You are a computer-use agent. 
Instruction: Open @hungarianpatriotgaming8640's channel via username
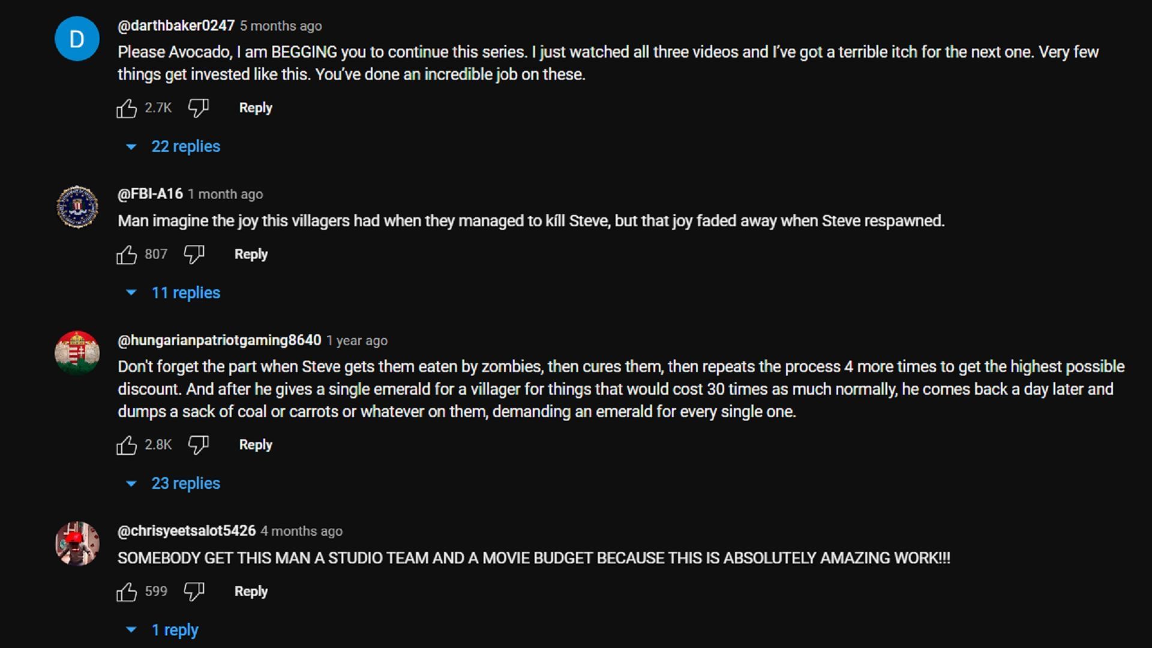click(220, 340)
